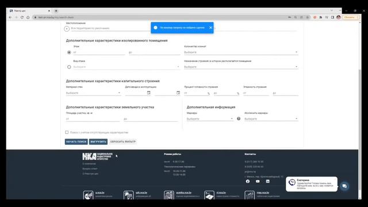The image size is (368, 207).
Task: Click the Этаж 'до' input field
Action: 155,52
